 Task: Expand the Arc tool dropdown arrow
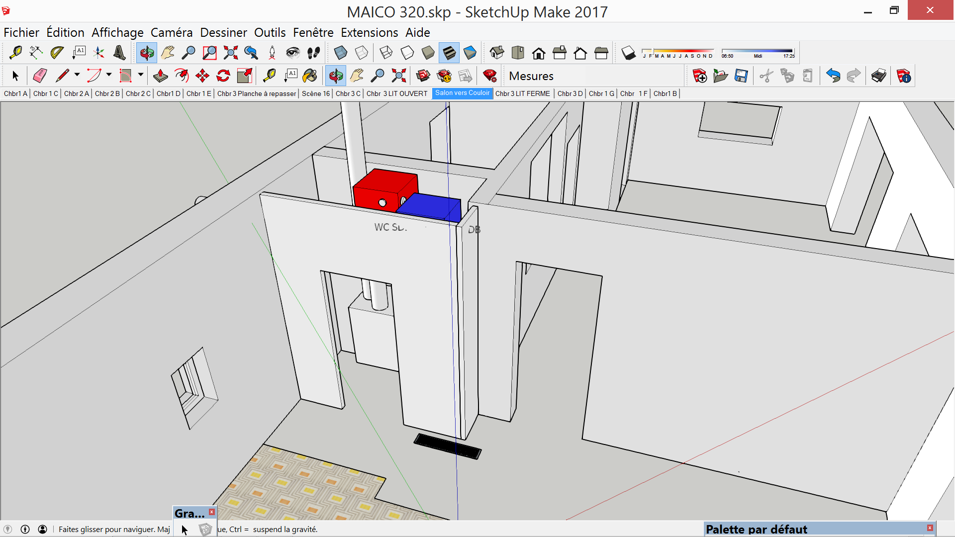coord(109,75)
